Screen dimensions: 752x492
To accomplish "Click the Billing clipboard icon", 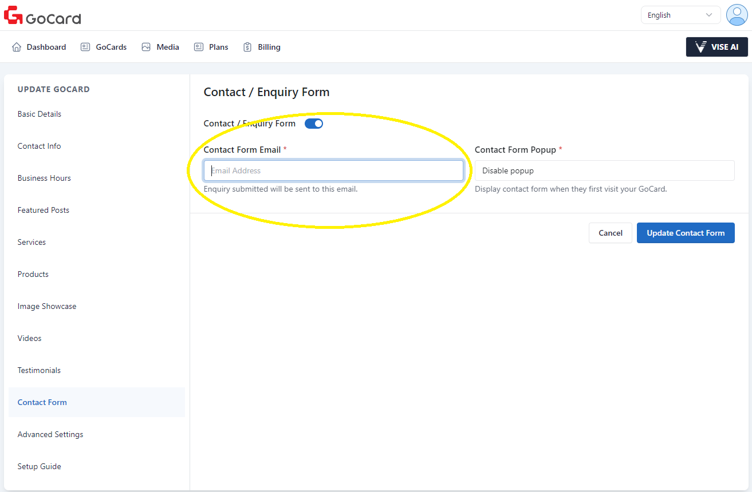I will 247,47.
